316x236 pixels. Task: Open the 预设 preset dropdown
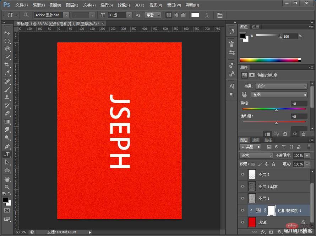tap(281, 86)
